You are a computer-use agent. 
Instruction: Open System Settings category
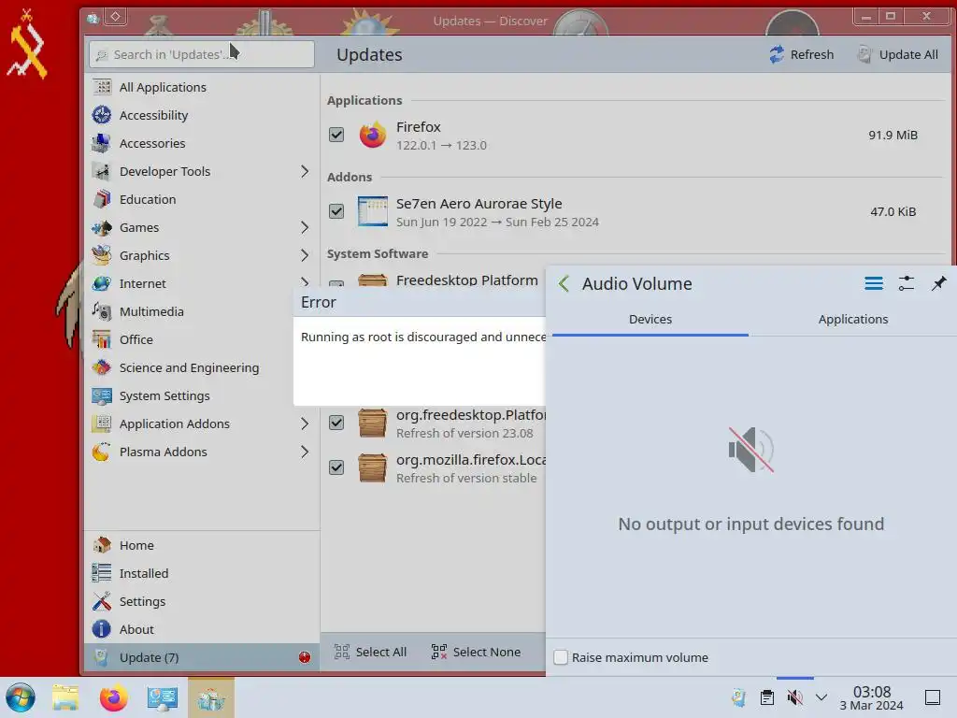tap(202, 396)
